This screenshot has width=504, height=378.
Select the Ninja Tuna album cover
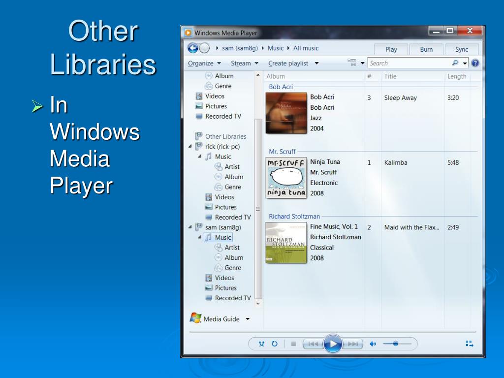point(286,178)
